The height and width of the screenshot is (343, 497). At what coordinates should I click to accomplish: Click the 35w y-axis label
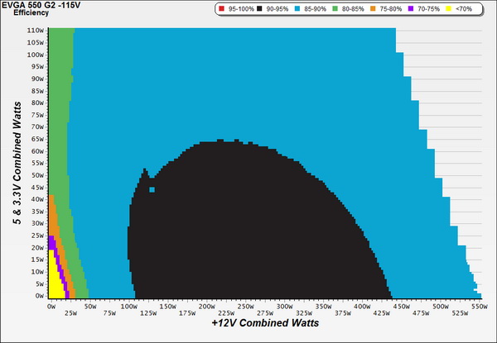(37, 212)
